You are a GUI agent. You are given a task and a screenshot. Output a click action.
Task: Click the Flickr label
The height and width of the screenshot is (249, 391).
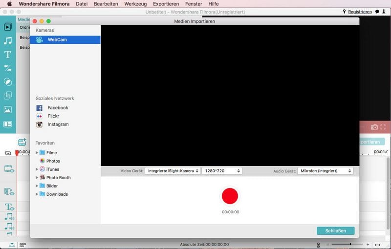53,116
